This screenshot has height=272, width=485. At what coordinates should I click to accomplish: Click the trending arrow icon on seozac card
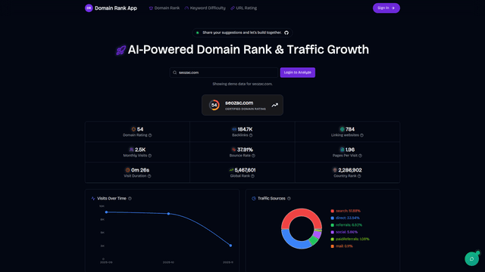pos(274,105)
